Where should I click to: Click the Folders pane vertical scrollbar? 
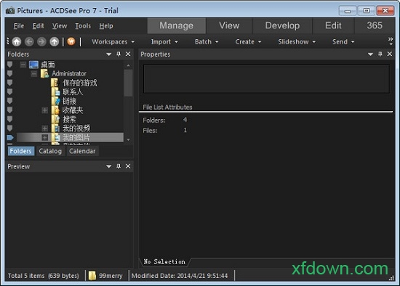point(128,102)
